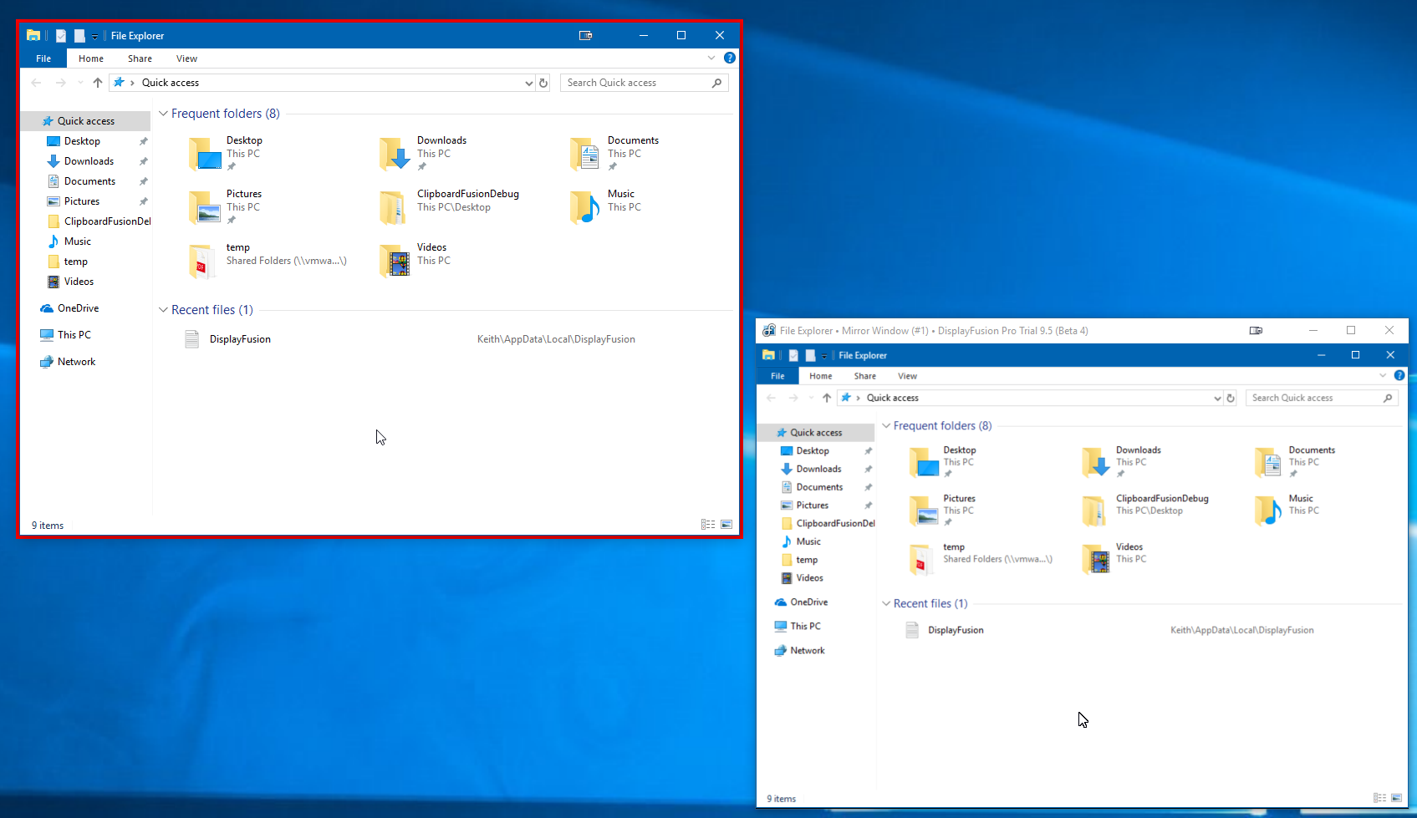This screenshot has height=818, width=1417.
Task: Click the DisplayFusion title bar button in red-bordered window
Action: (x=585, y=35)
